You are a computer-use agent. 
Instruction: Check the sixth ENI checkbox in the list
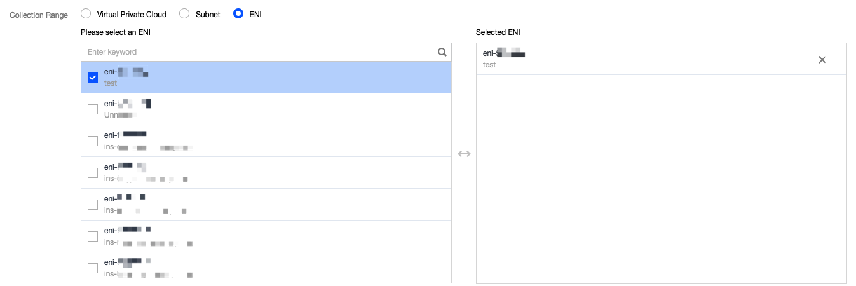tap(93, 236)
